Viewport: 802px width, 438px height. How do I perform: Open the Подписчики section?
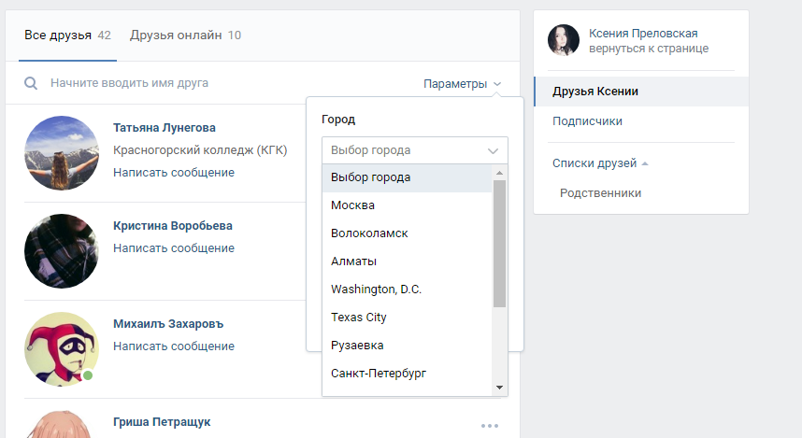click(587, 121)
